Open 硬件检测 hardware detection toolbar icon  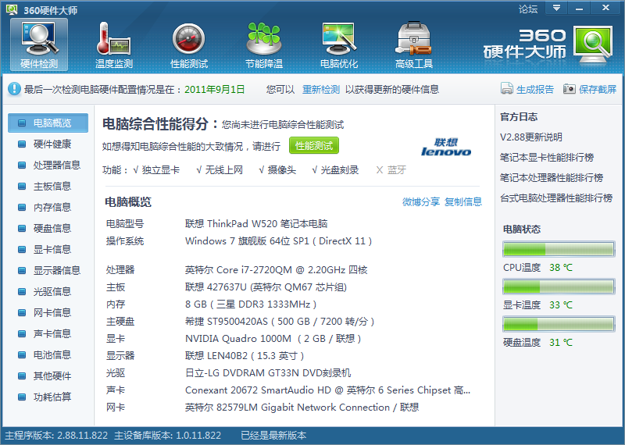(x=39, y=44)
